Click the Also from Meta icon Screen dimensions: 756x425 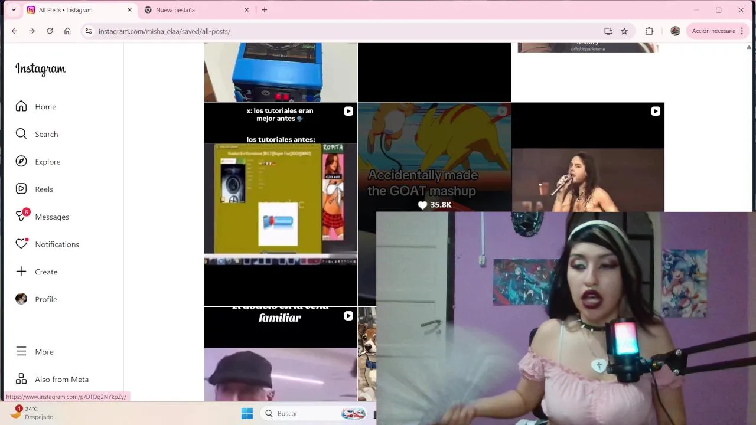pyautogui.click(x=21, y=379)
